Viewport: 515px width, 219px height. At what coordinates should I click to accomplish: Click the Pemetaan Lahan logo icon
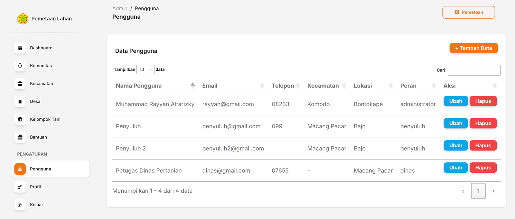coord(23,19)
